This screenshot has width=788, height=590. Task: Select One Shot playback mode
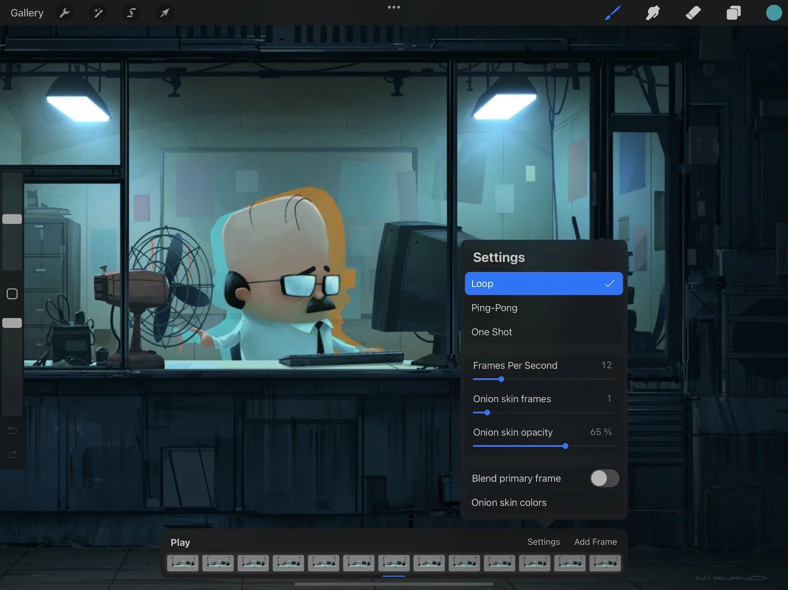click(544, 332)
